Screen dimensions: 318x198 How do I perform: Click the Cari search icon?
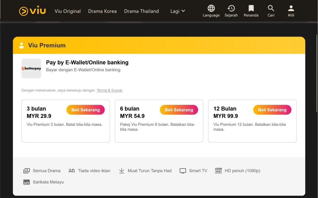point(271,8)
